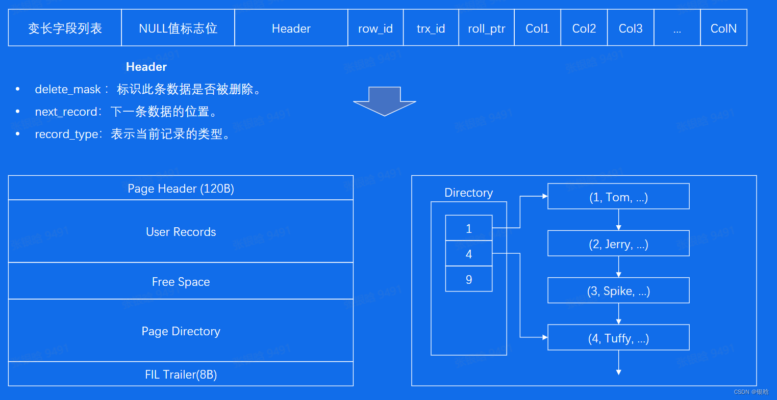Image resolution: width=777 pixels, height=400 pixels.
Task: Select the NULL值标志位 cell
Action: [x=178, y=28]
